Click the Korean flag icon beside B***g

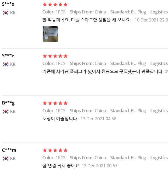tap(6, 111)
